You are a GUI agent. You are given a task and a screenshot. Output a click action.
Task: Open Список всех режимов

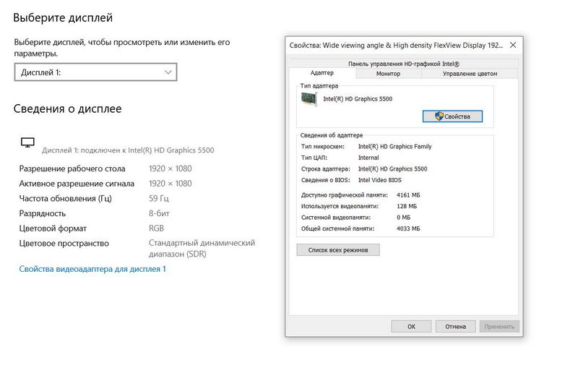click(x=338, y=250)
